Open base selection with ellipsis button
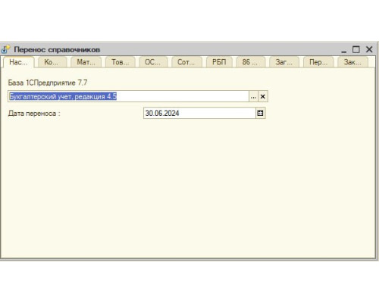379x303 pixels. [253, 96]
